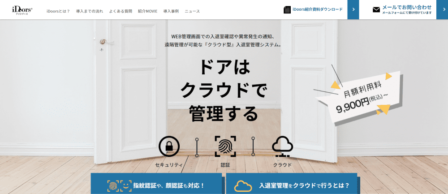This screenshot has height=194, width=448.
Task: Click the orange fingerprint icon on blue banner
Action: tap(113, 186)
